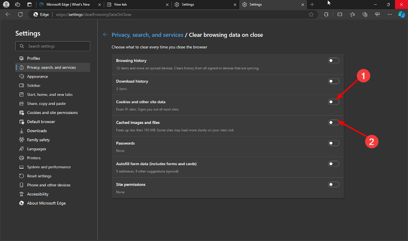Screen dimensions: 408x241
Task: Open the Collections icon in toolbar
Action: pos(365,15)
